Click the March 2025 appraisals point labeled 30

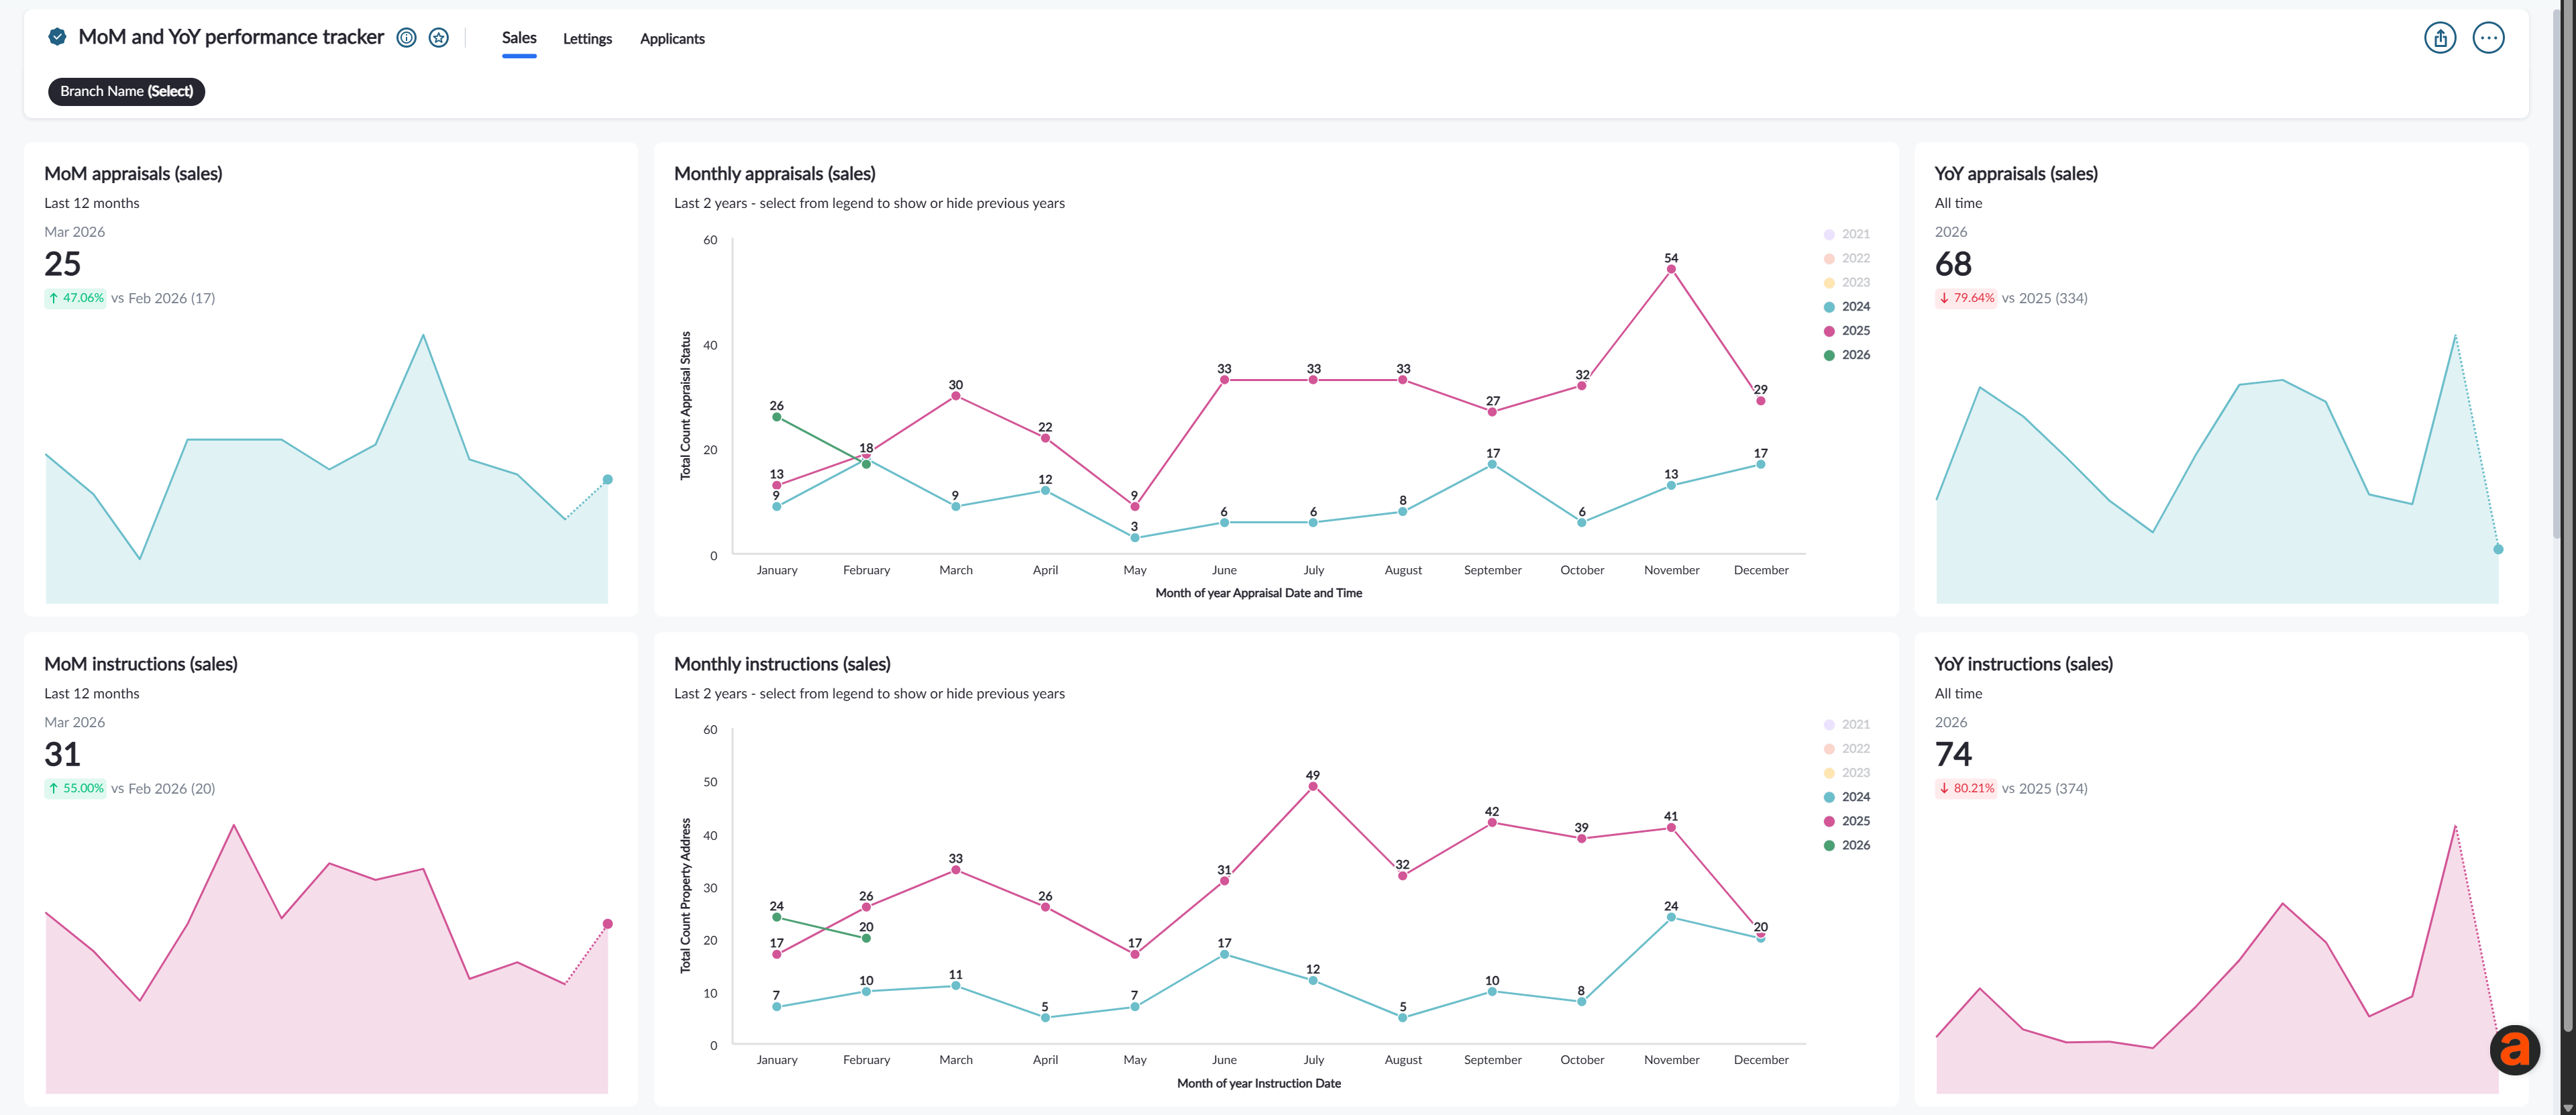click(x=956, y=396)
